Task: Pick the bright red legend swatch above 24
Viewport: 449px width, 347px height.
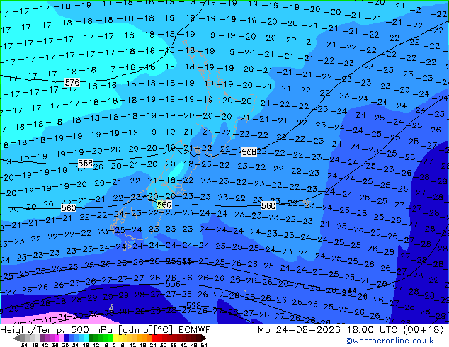Action: [x=154, y=339]
